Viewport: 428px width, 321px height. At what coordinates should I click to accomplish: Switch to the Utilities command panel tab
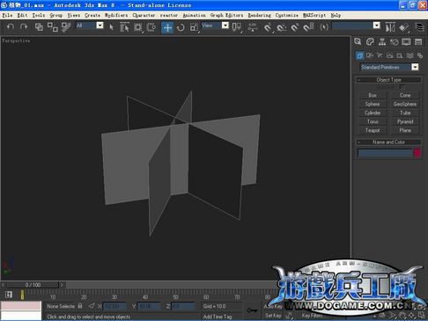418,41
